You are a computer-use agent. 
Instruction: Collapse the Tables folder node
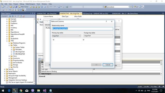[x=9, y=45]
